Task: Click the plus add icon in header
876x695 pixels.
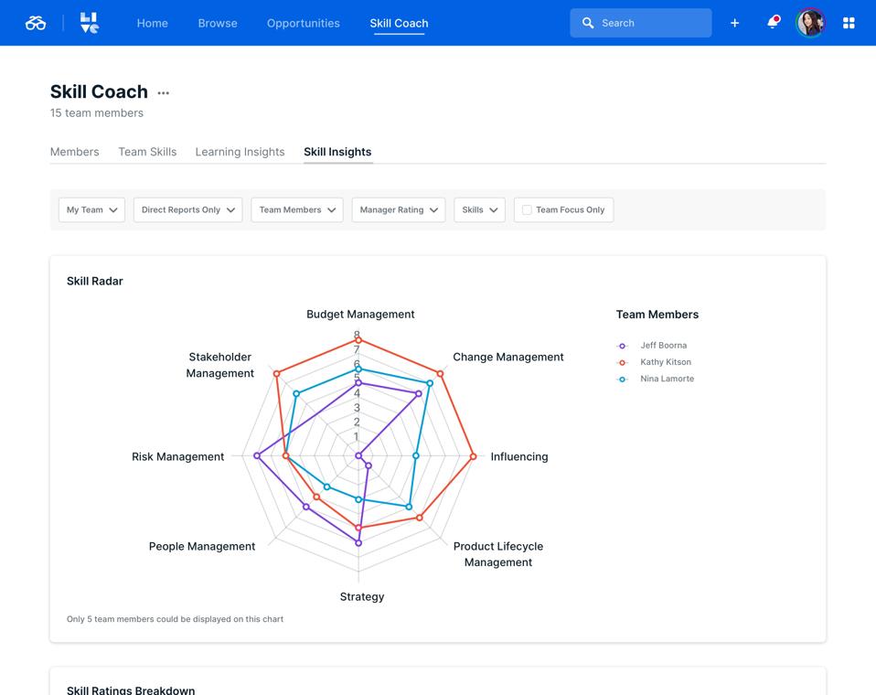Action: click(734, 23)
